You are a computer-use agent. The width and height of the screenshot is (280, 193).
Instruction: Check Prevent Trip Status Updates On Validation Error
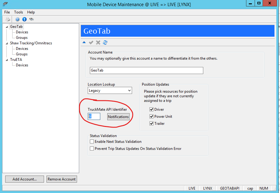[92, 149]
